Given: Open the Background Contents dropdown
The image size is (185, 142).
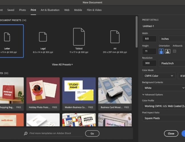Looking at the screenshot, I should click(163, 88).
